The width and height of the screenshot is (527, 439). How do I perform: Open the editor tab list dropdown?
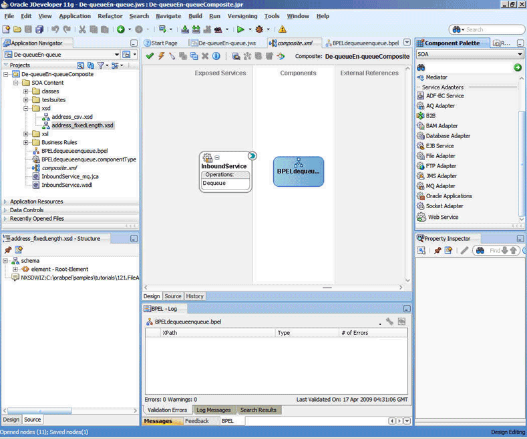(x=407, y=43)
